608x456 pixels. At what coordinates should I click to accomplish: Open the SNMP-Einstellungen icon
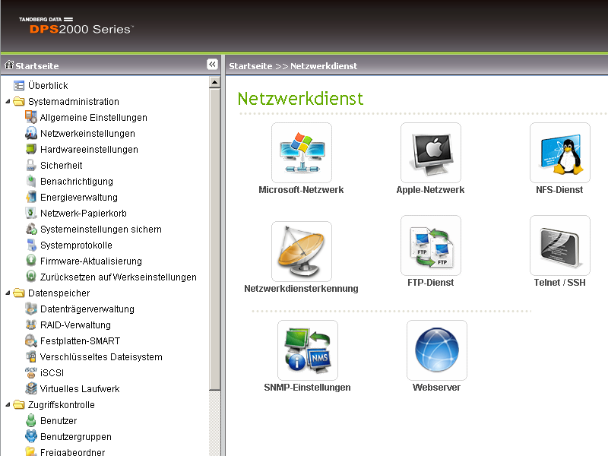(308, 350)
